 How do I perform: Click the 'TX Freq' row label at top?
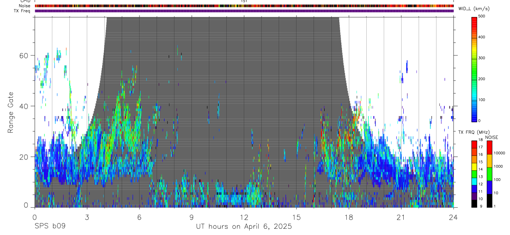[22, 11]
